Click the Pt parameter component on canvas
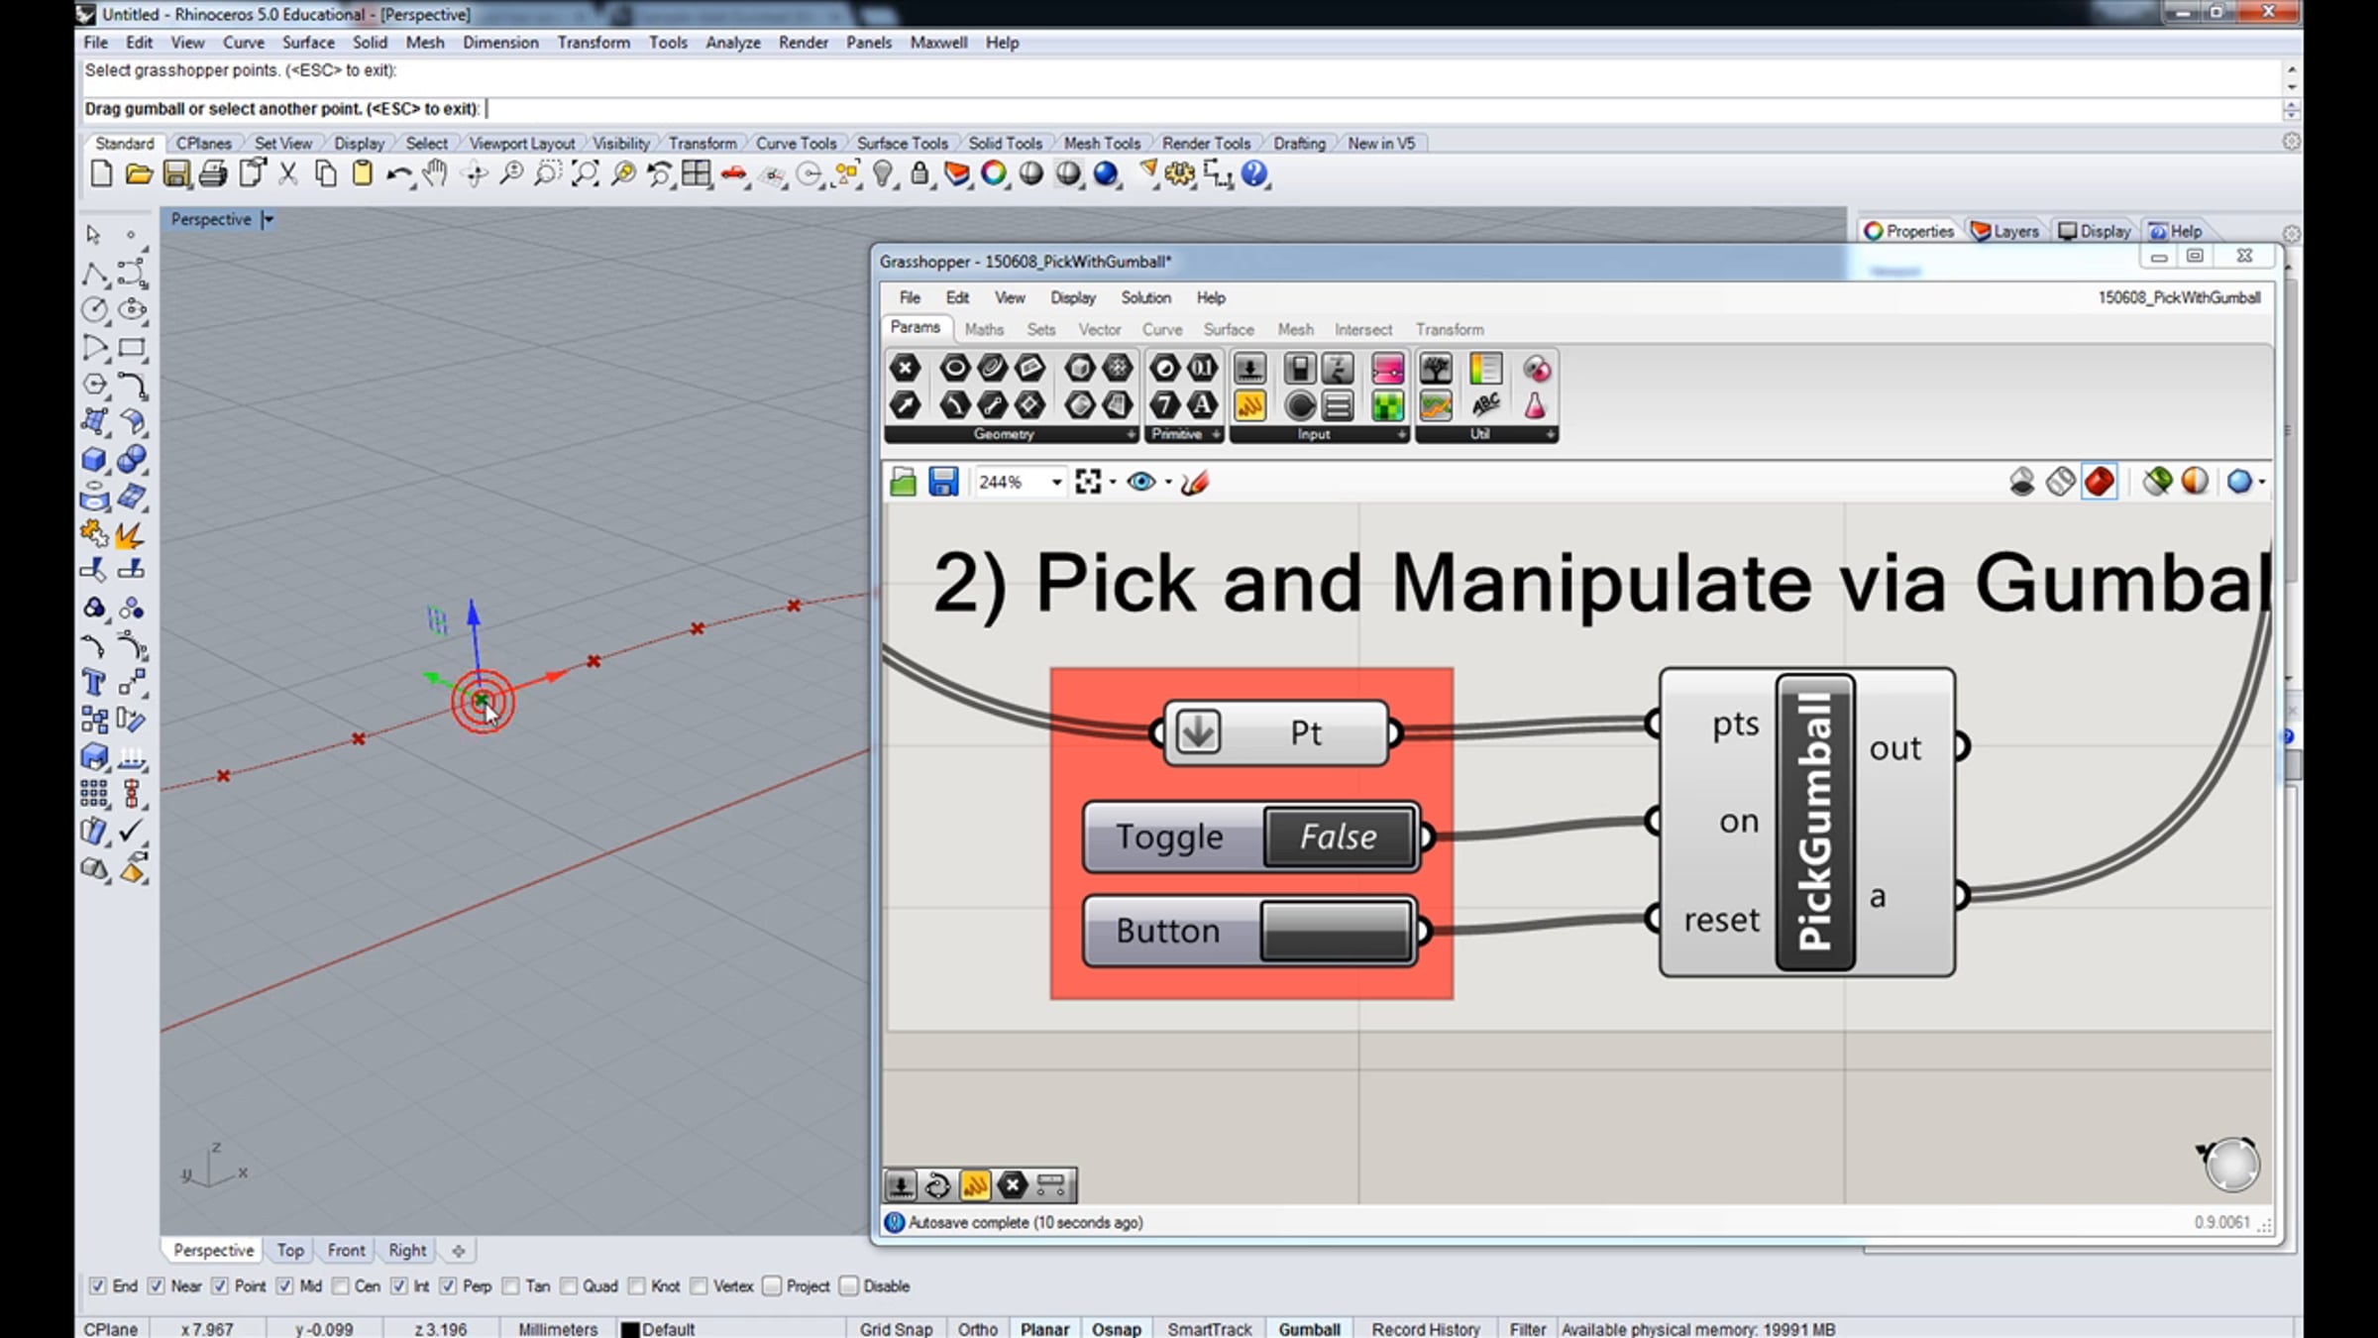This screenshot has width=2378, height=1338. click(x=1276, y=733)
